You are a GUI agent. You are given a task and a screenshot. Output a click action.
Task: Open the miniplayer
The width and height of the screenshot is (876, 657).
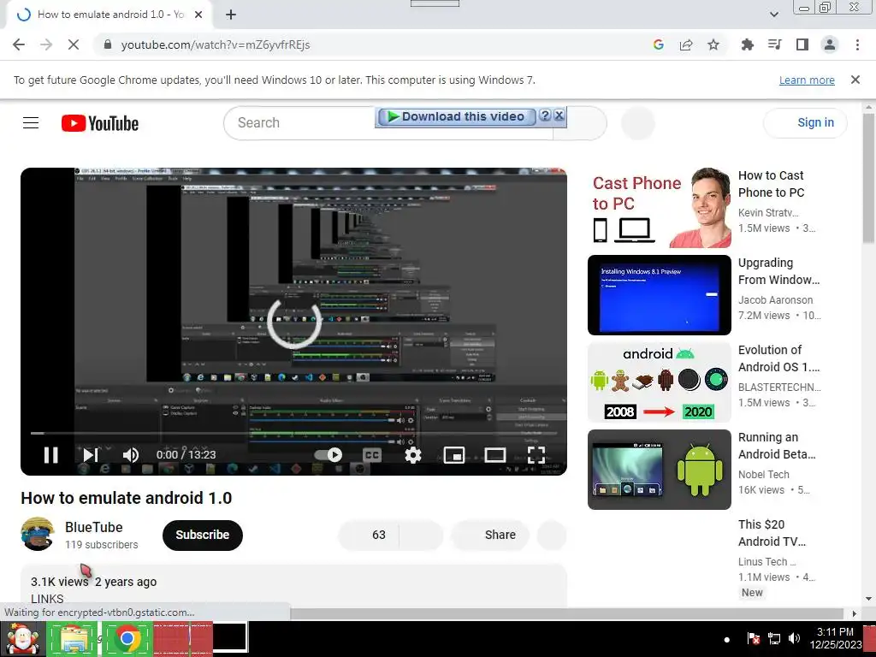tap(454, 455)
